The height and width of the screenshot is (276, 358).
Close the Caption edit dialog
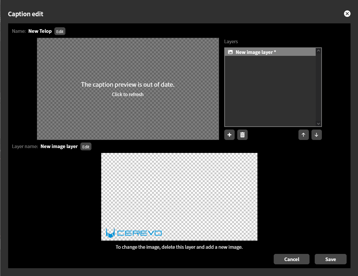coord(347,14)
